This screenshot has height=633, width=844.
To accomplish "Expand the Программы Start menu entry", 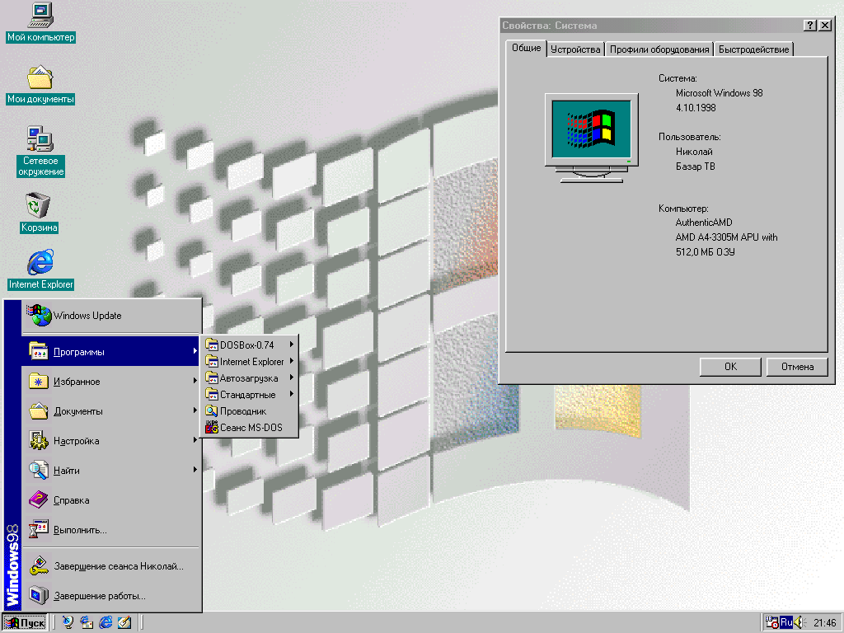I will click(111, 351).
